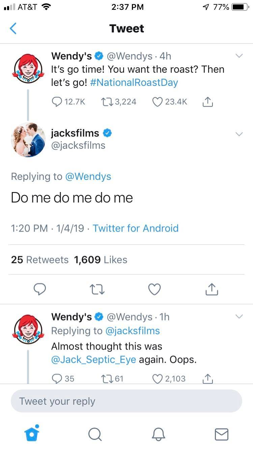Select the Search magnifying glass icon
253x451 pixels.
coord(95,435)
